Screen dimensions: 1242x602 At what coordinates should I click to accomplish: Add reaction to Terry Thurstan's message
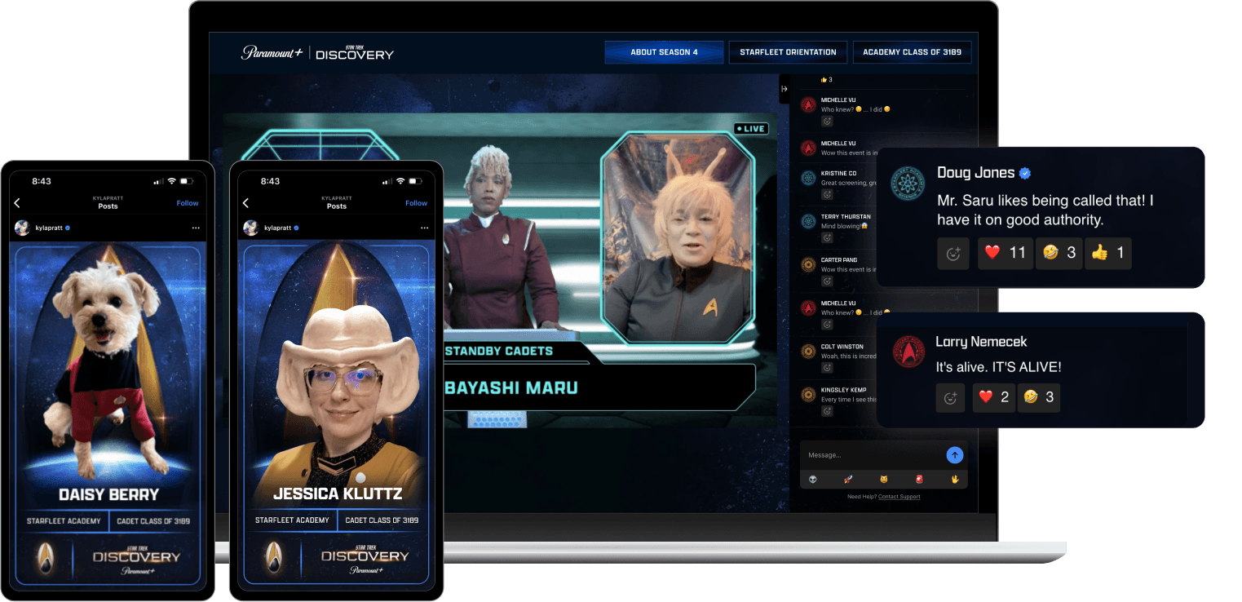coord(827,237)
